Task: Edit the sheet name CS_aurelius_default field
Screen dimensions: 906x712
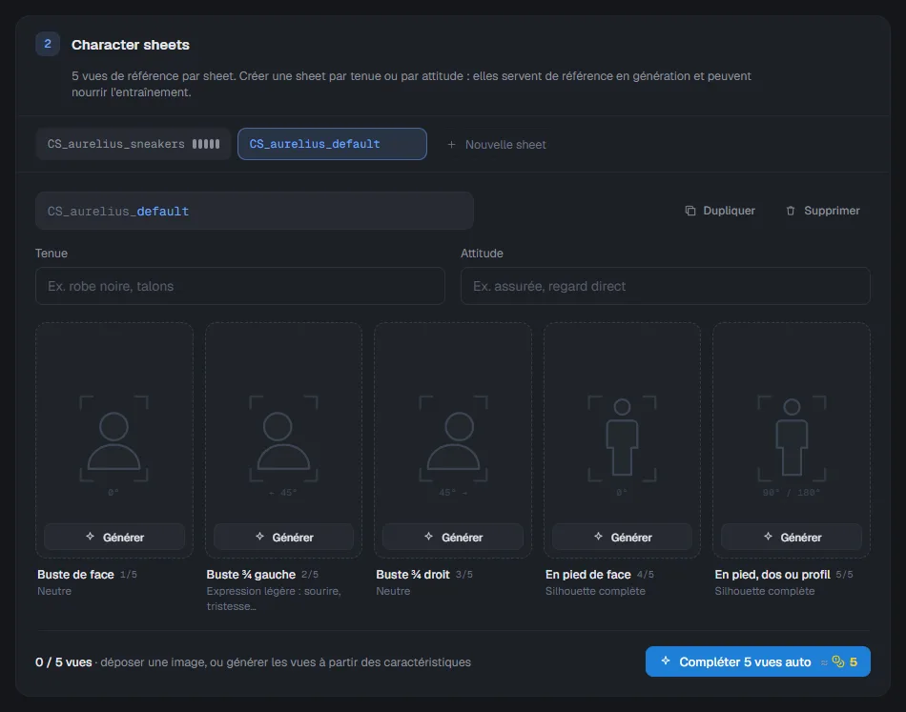Action: tap(255, 211)
